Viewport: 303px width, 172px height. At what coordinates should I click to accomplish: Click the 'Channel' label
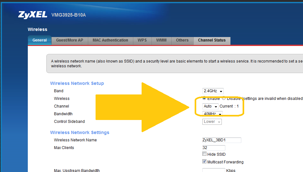[61, 106]
